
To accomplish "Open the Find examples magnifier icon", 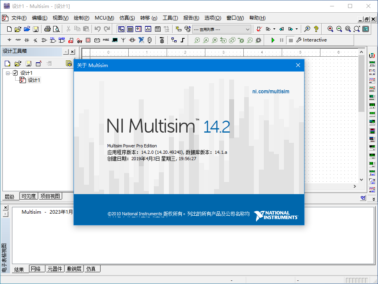I will tap(307, 29).
